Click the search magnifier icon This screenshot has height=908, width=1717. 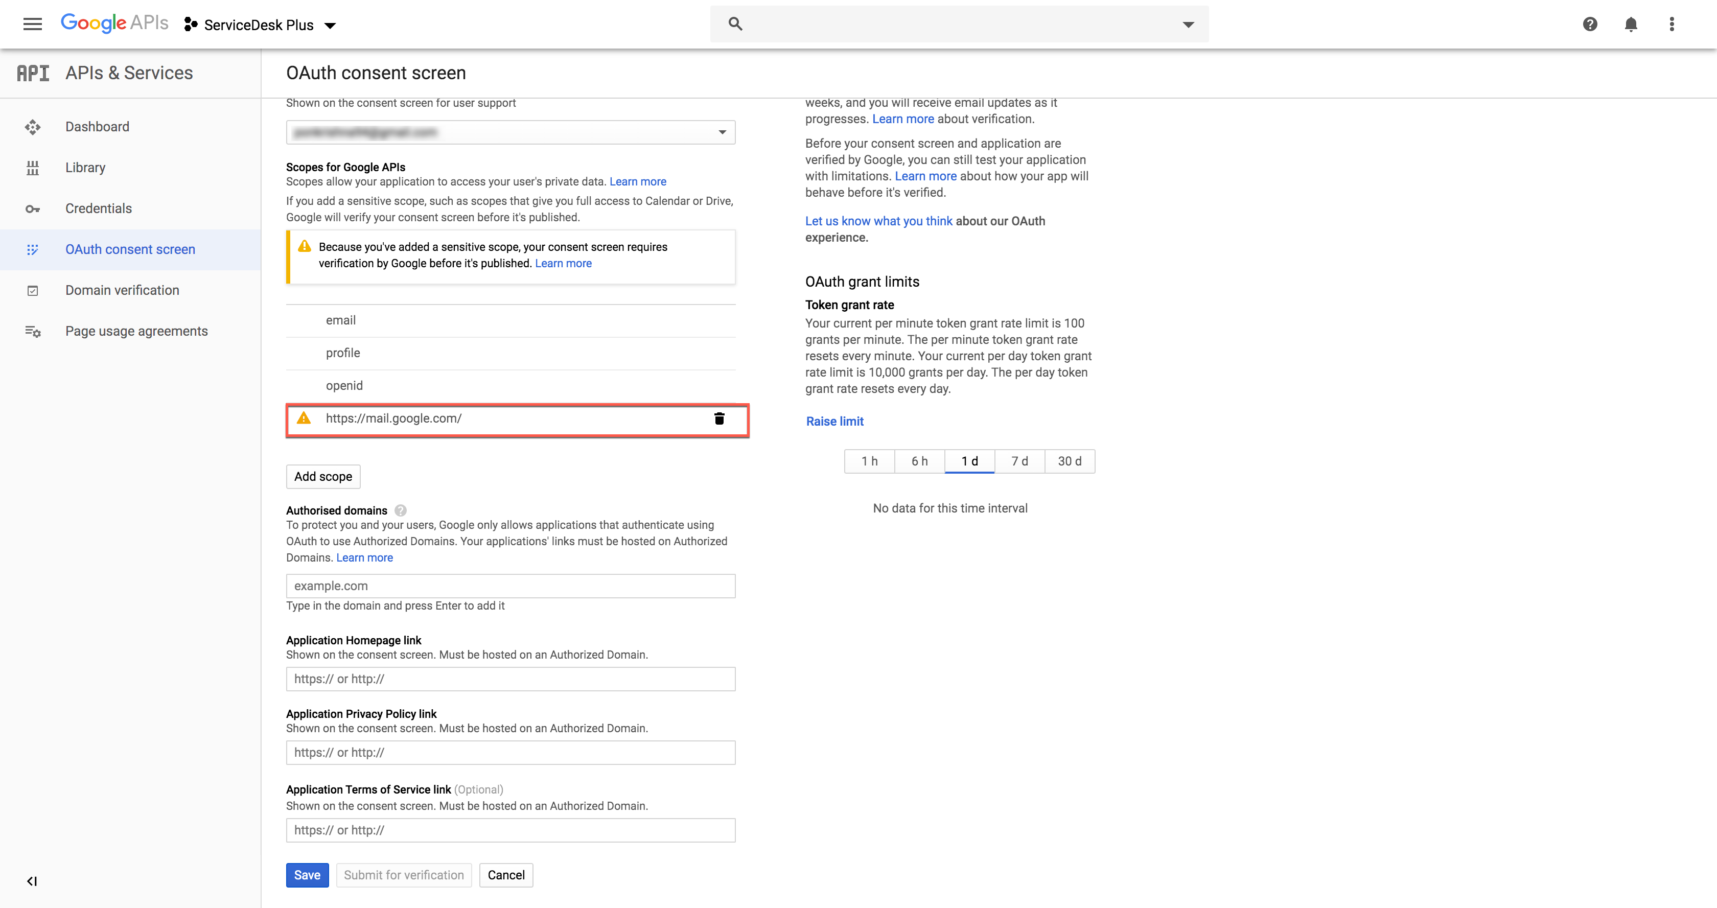click(735, 24)
